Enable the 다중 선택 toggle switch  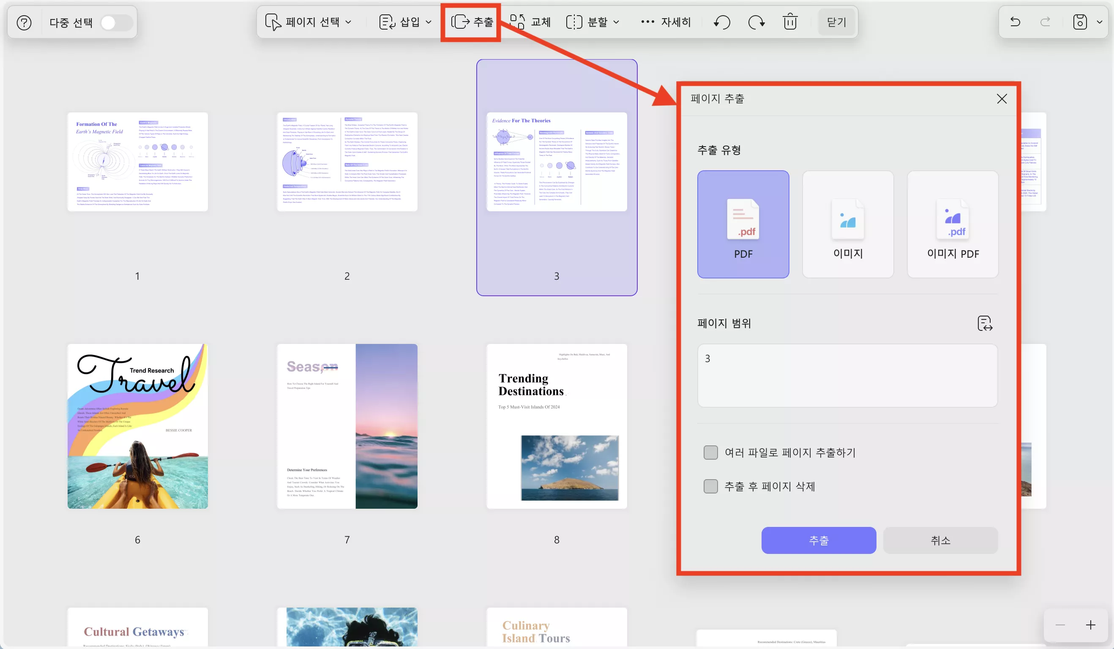(116, 22)
